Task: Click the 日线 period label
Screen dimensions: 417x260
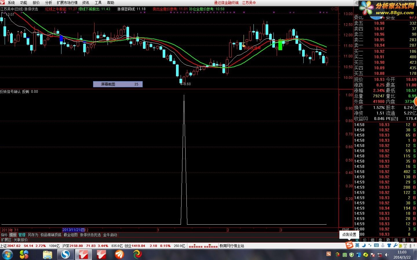Action: pyautogui.click(x=346, y=230)
